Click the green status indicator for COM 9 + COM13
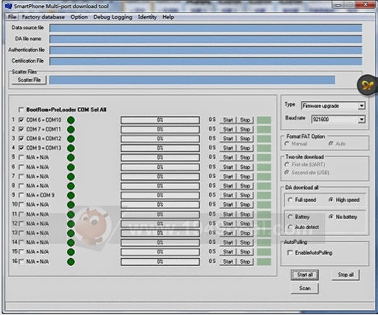 click(71, 148)
